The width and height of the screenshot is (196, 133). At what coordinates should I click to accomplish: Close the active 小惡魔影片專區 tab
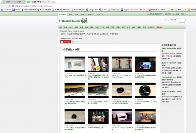tap(49, 2)
